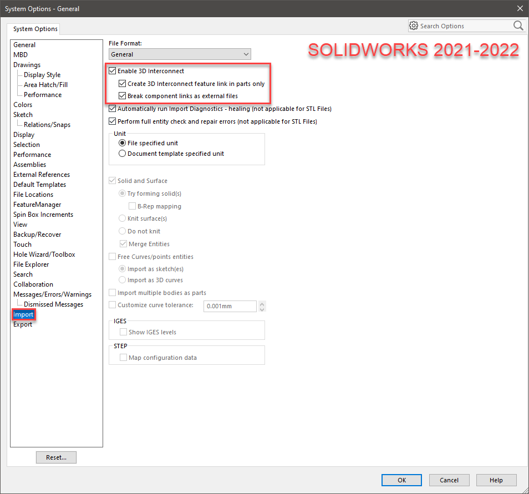Screen dimensions: 529x494
Task: Open Default Templates options
Action: (x=40, y=185)
